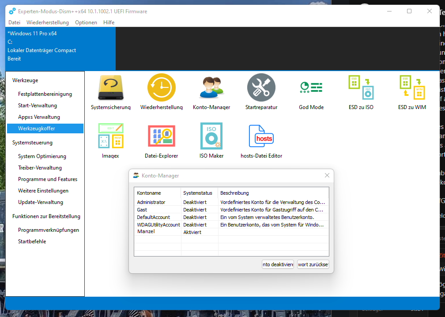
Task: Click the Konto-Manager dialog title icon
Action: [x=136, y=175]
